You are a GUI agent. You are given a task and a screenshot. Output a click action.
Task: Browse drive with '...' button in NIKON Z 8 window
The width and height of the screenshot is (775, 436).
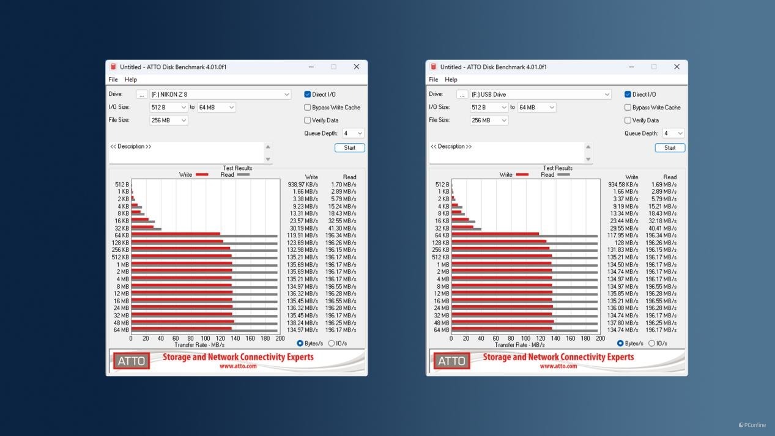[142, 95]
